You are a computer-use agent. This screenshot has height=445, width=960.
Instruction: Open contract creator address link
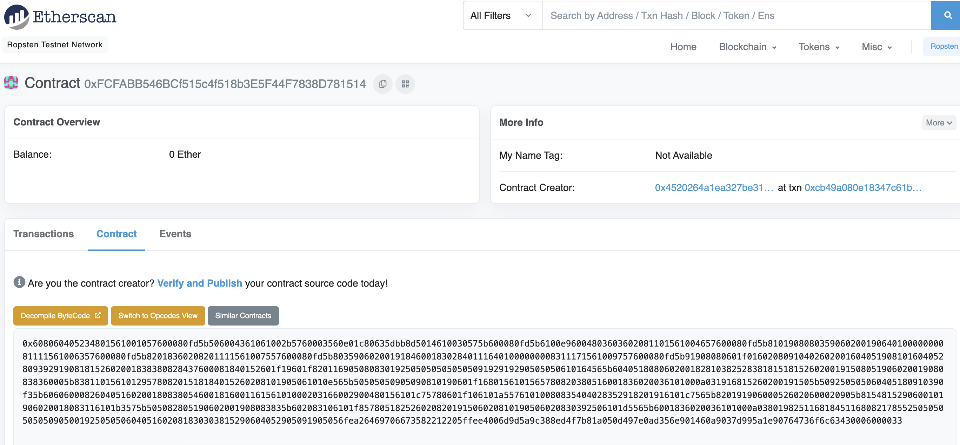coord(714,187)
